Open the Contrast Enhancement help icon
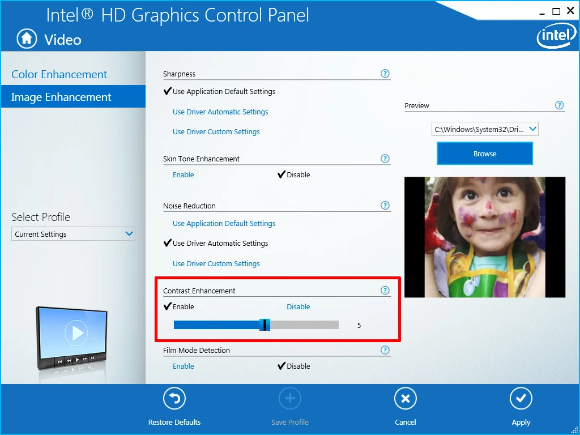Viewport: 580px width, 435px height. 385,291
